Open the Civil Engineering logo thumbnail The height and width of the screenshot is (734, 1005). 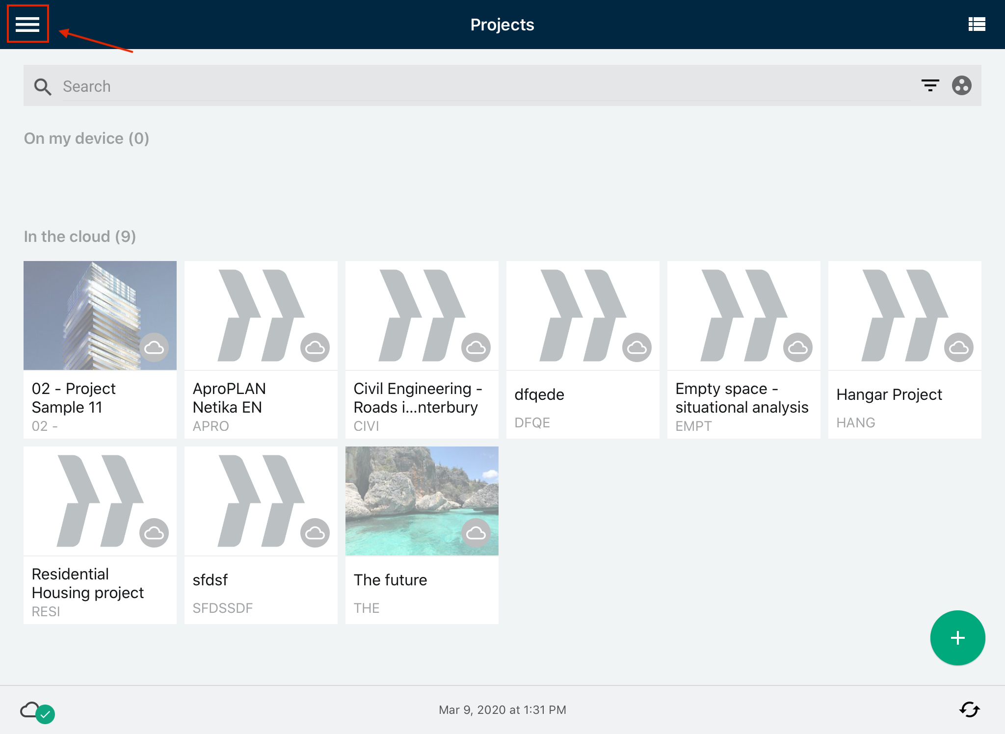coord(422,315)
